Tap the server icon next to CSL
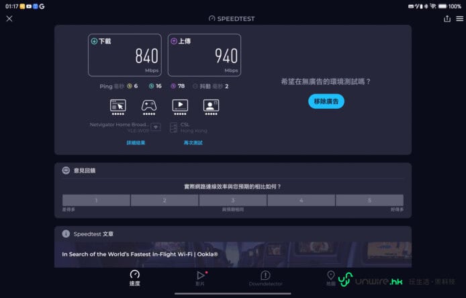 click(x=173, y=128)
